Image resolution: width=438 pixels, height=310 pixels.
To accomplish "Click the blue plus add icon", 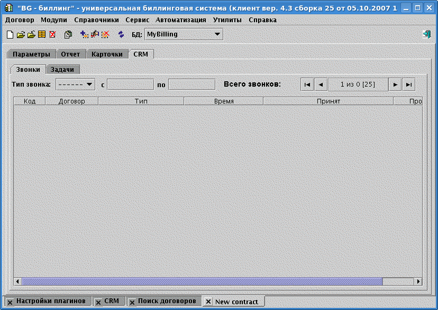I will (84, 34).
